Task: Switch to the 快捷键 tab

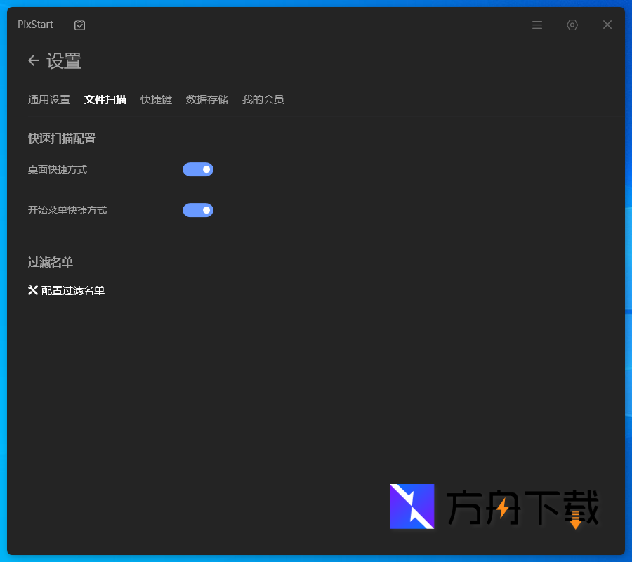Action: point(156,99)
